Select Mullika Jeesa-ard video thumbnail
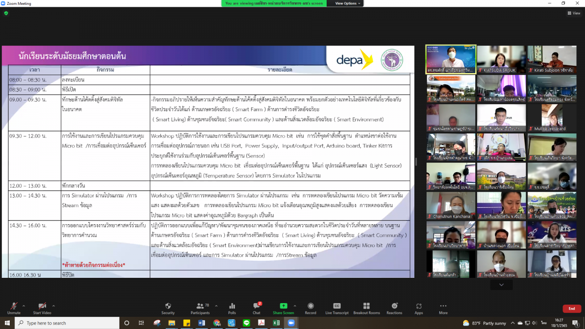The width and height of the screenshot is (585, 329). [552, 117]
